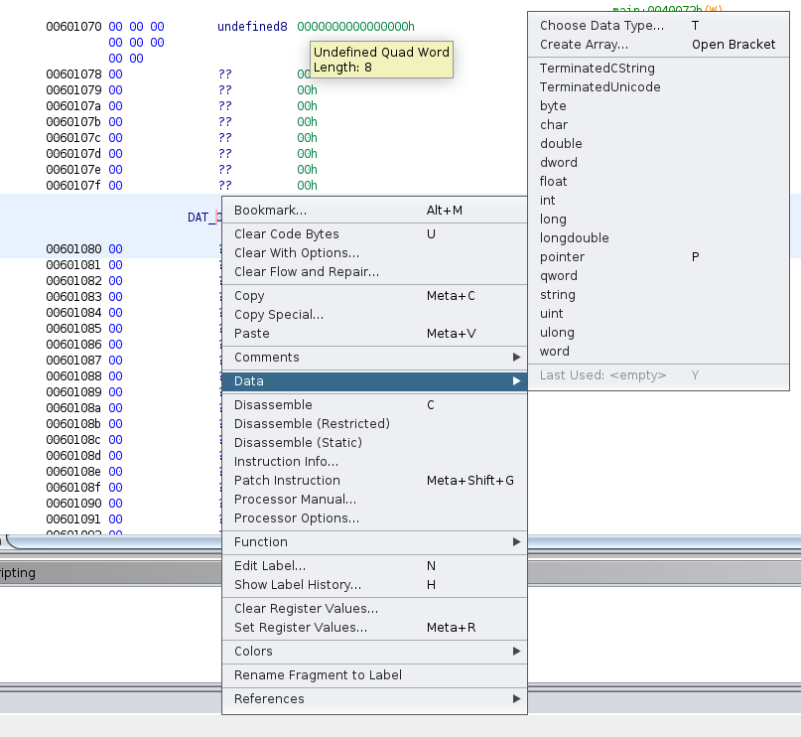This screenshot has height=737, width=801.
Task: Expand the Function submenu
Action: point(374,542)
